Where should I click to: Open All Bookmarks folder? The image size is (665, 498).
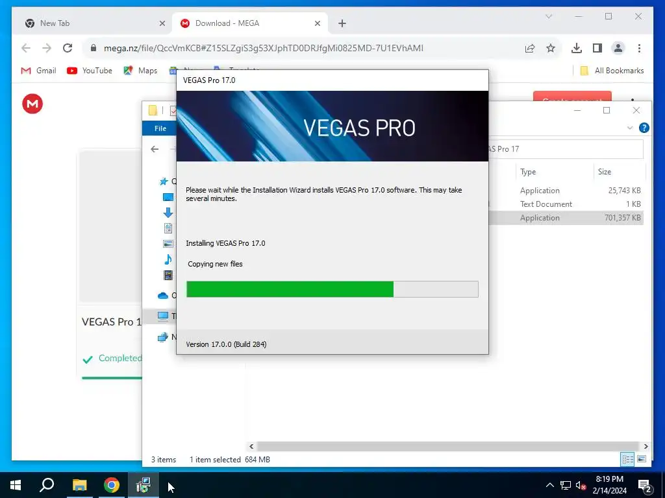(612, 71)
